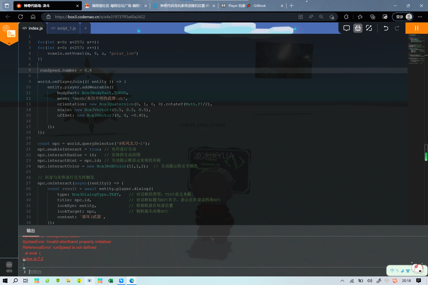Open browser extensions puzzle icon
The image size is (428, 285).
346,17
